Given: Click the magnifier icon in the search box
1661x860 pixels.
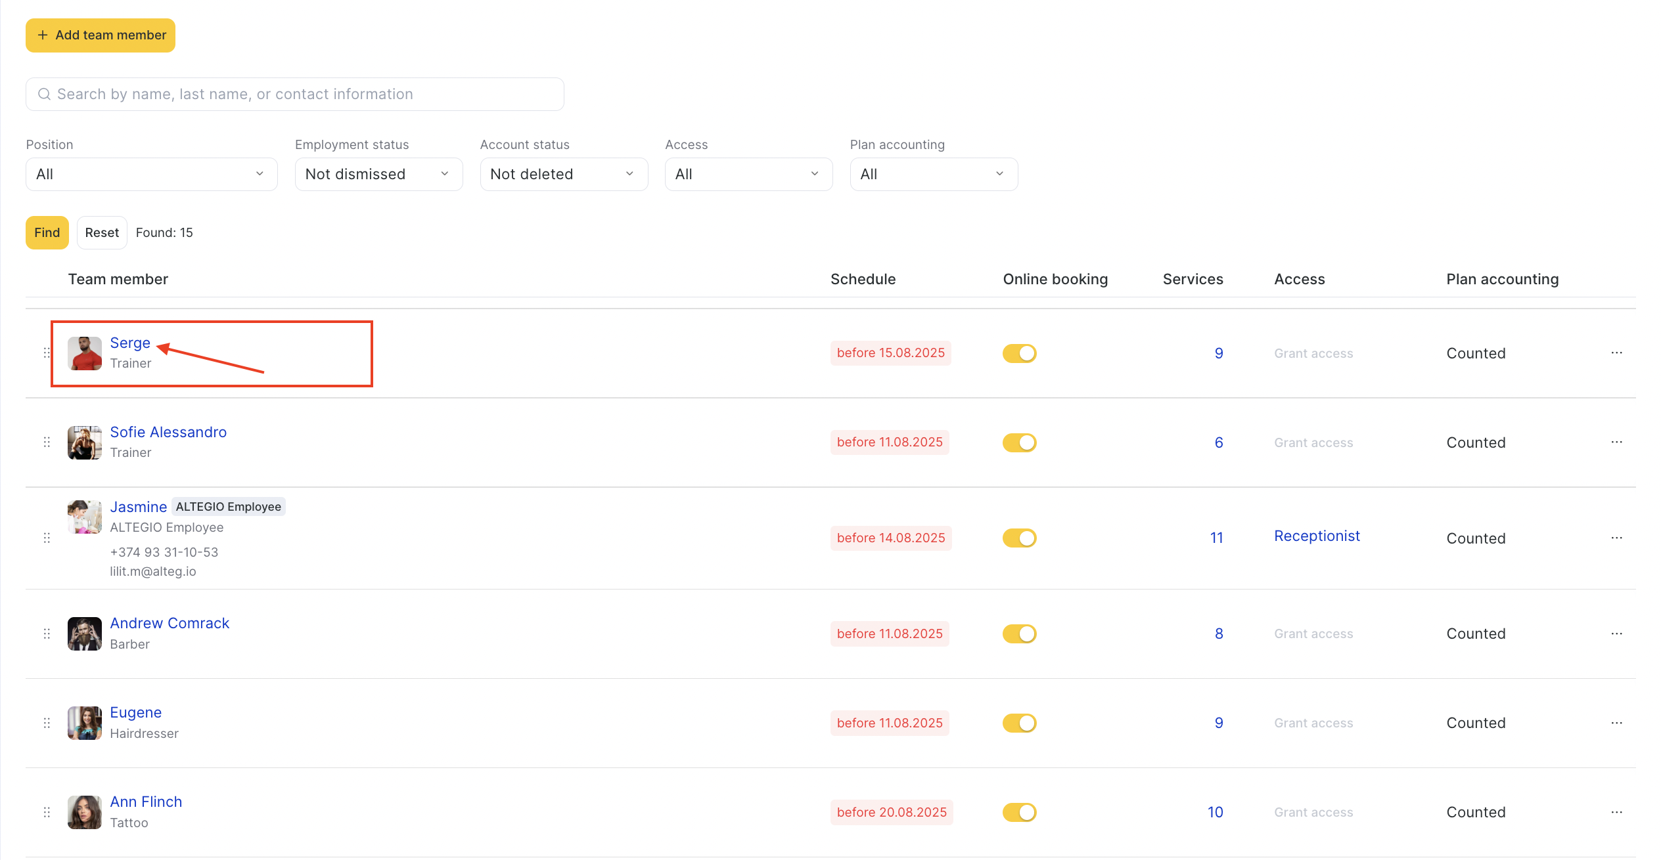Looking at the screenshot, I should pyautogui.click(x=44, y=95).
